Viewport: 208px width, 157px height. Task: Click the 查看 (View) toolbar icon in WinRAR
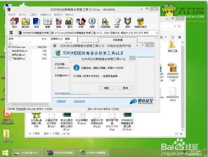tap(48, 23)
